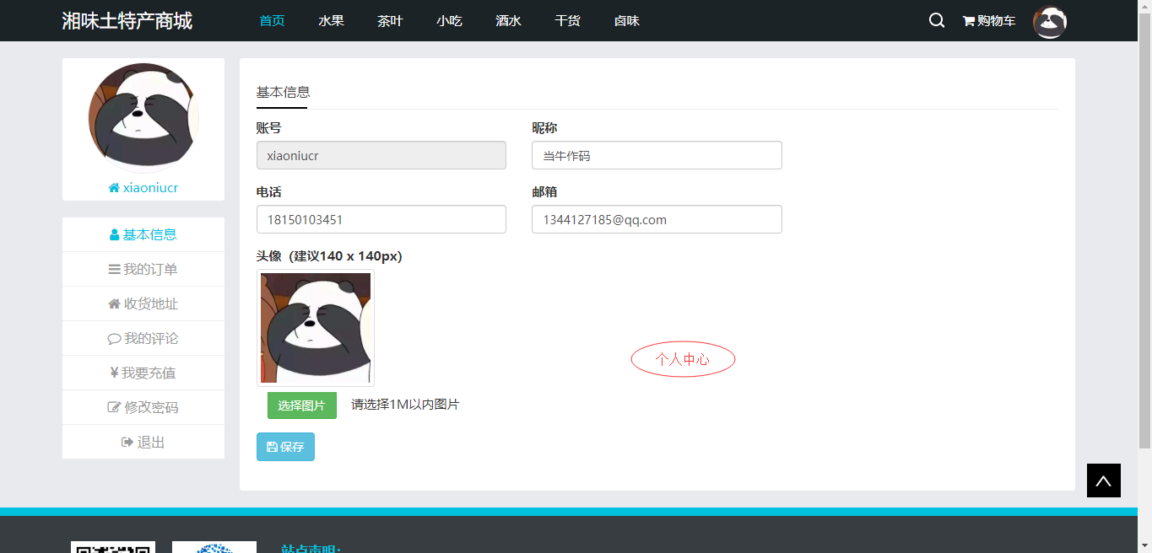Click the 湘味土特产商城 site title

tap(127, 21)
